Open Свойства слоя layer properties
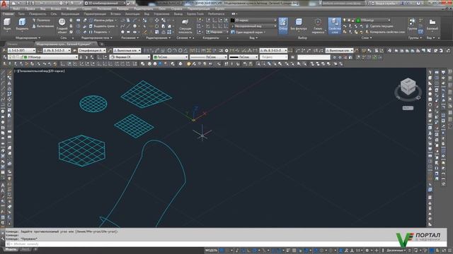 [x=335, y=25]
